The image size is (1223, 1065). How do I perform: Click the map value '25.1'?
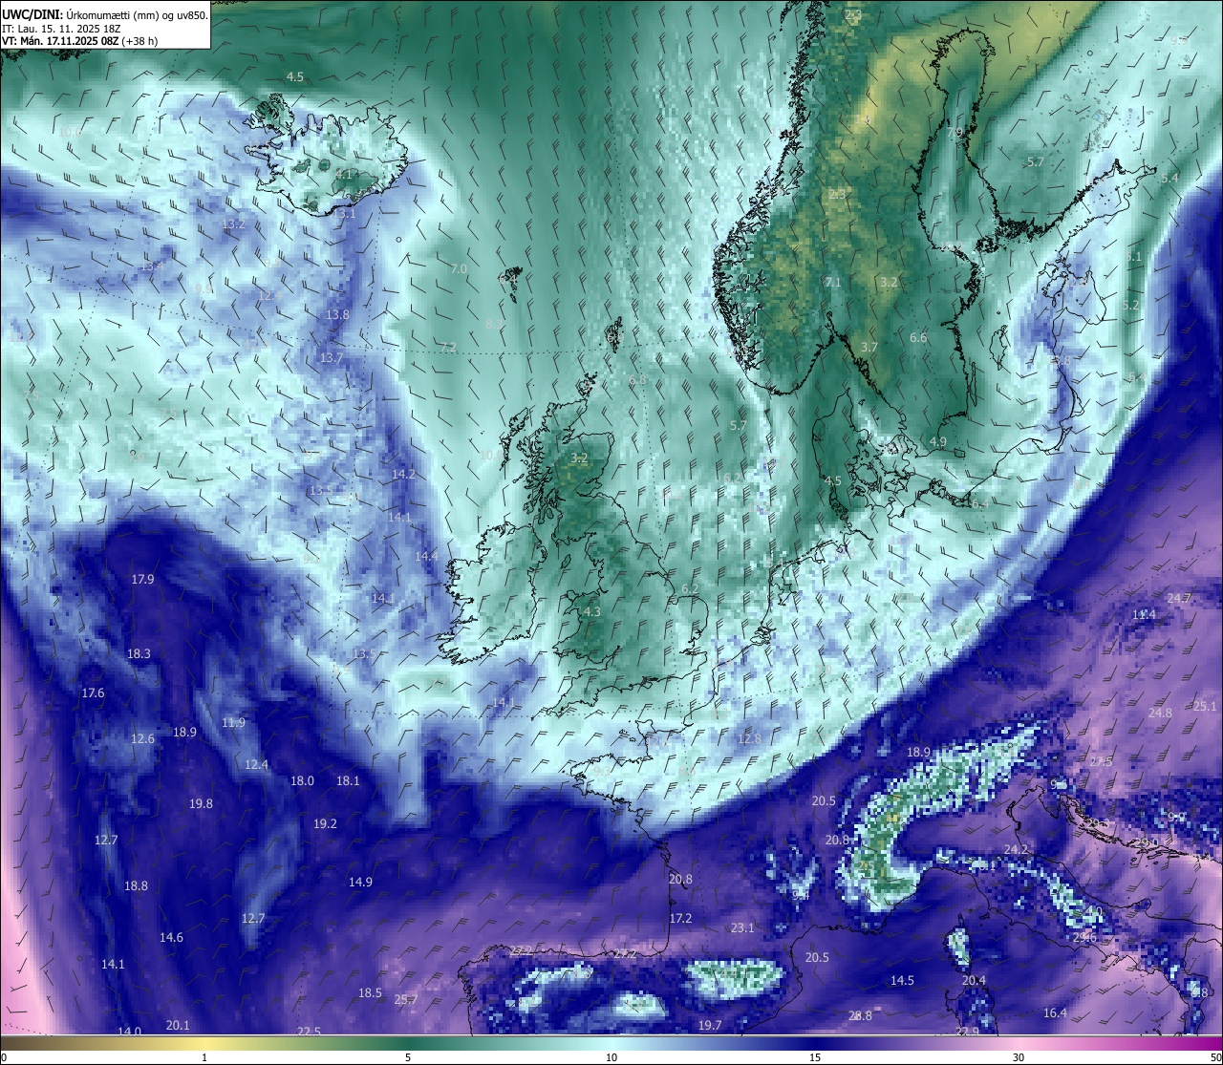point(1205,706)
